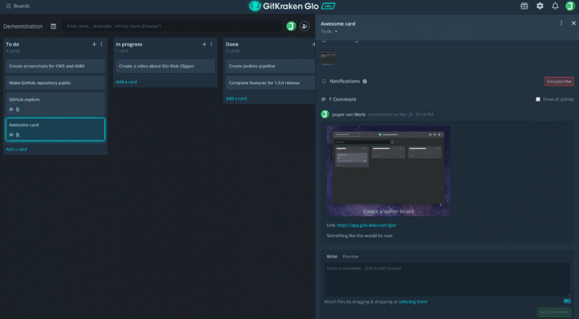Open In progress column options menu
579x319 pixels.
(x=211, y=44)
